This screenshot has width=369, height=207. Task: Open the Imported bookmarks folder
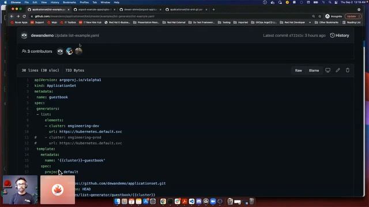[240, 22]
